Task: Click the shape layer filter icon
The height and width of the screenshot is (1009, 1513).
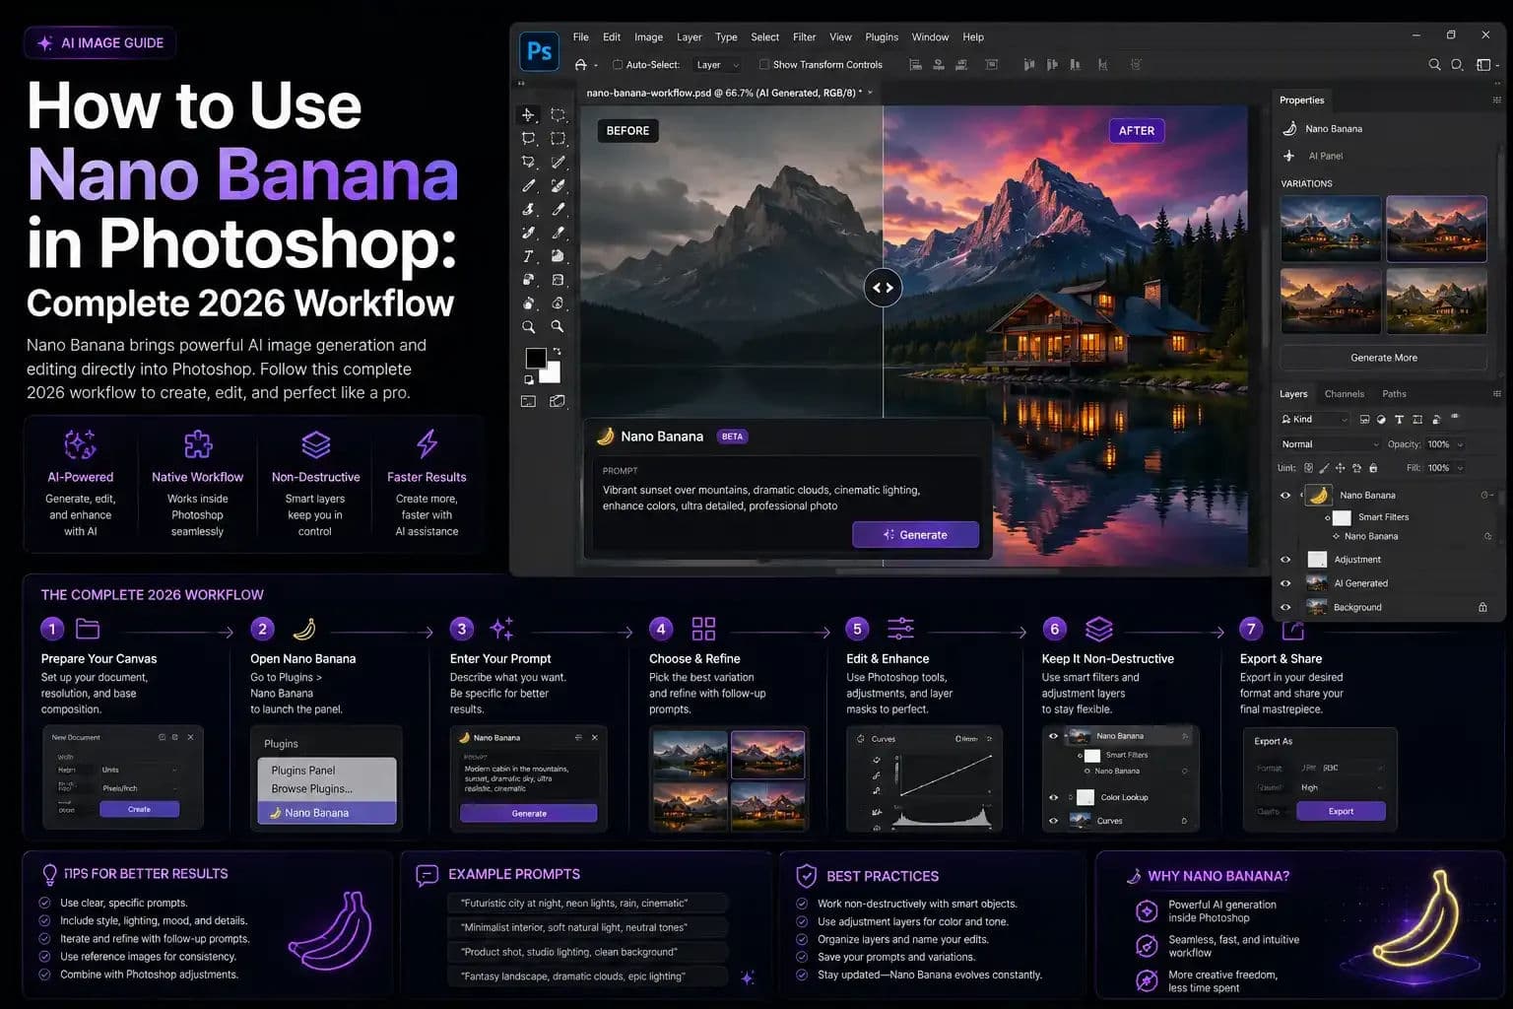Action: coord(1417,420)
